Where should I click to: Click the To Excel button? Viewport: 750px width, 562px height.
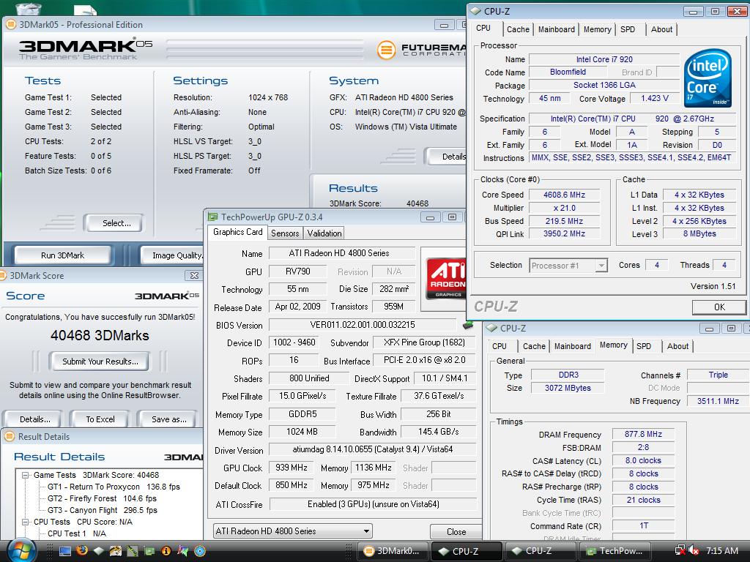click(100, 419)
